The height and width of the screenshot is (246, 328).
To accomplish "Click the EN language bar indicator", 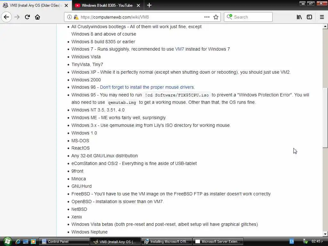I will [x=291, y=242].
